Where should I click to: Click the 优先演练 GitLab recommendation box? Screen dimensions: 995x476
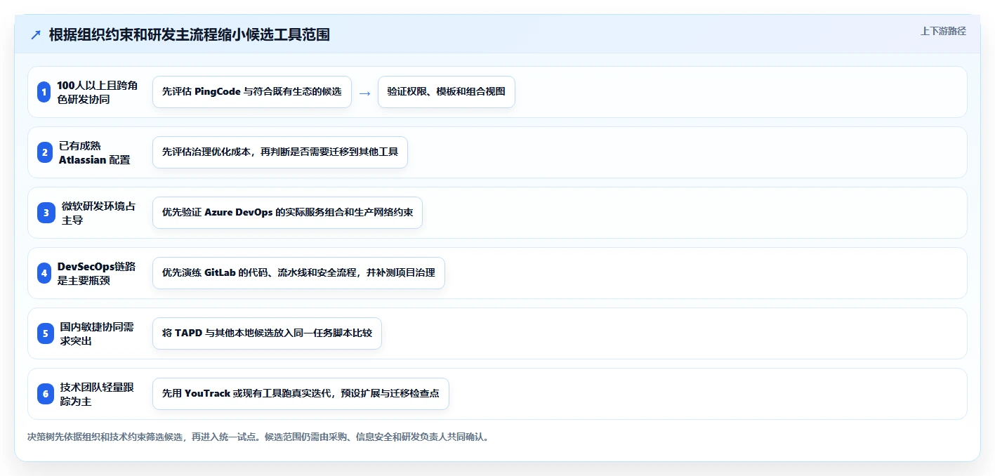(x=298, y=273)
